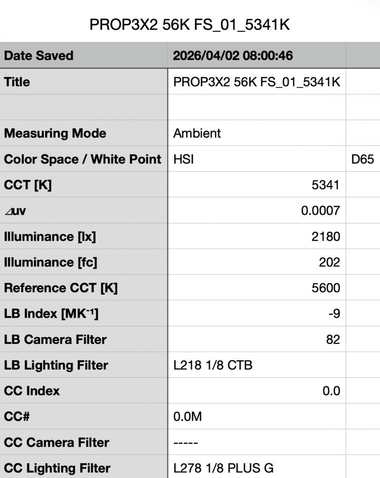The width and height of the screenshot is (380, 478).
Task: Select the ⊿uv value 0.0007
Action: tap(320, 211)
